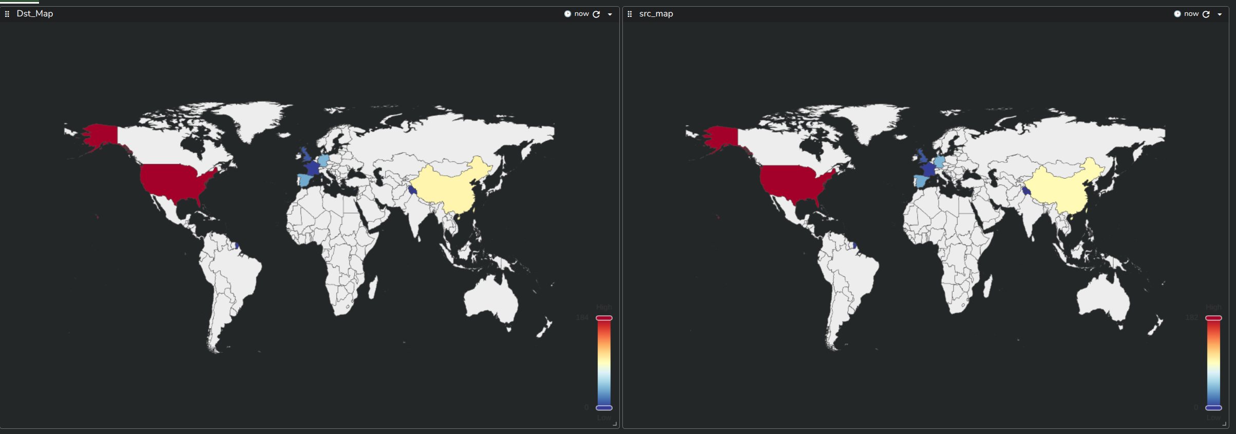Click the high handle of Dst_Map color slider
This screenshot has width=1236, height=434.
[604, 318]
